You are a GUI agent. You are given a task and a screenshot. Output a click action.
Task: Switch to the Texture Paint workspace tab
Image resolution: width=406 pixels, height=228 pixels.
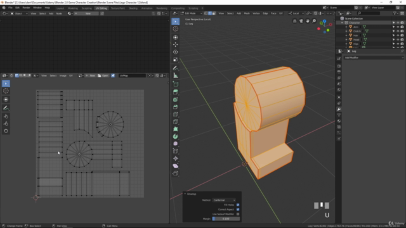tap(118, 8)
